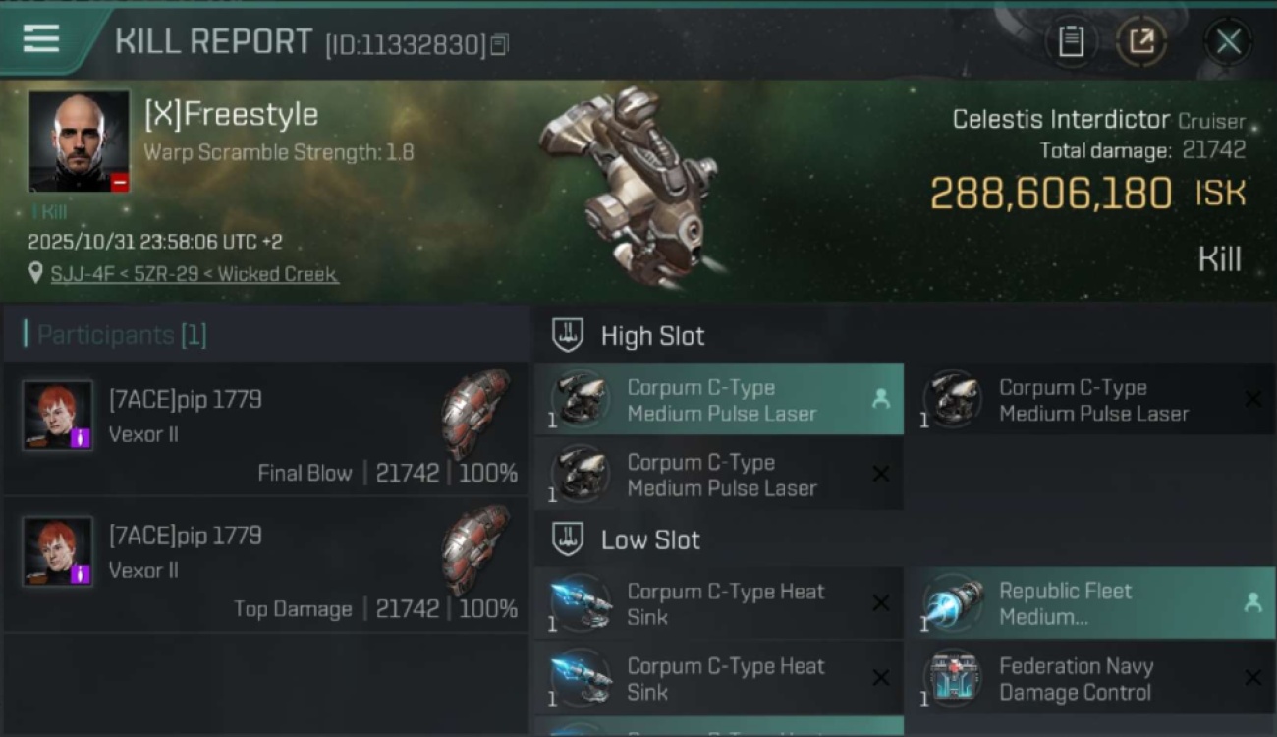Click the Federation Navy Damage Control icon
Image resolution: width=1277 pixels, height=737 pixels.
[x=952, y=678]
